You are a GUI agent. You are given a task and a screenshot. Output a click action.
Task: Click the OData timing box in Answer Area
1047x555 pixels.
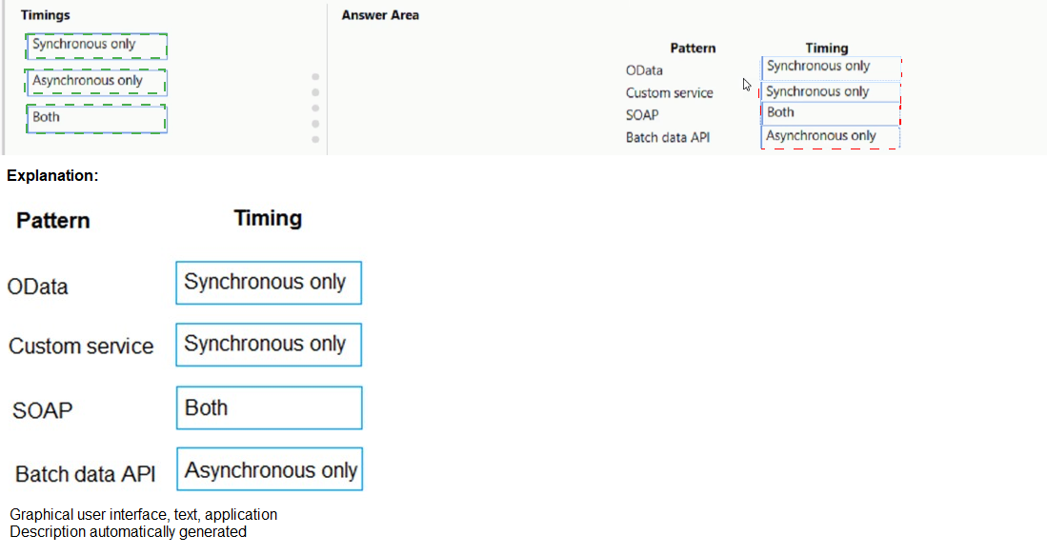(831, 67)
